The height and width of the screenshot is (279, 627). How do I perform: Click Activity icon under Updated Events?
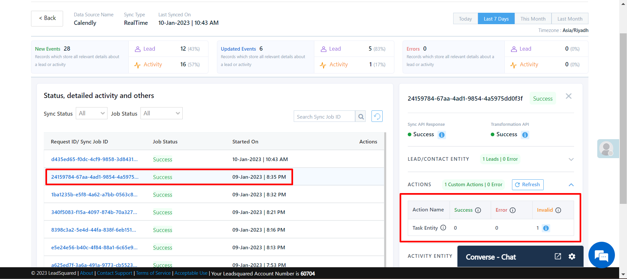pos(323,65)
